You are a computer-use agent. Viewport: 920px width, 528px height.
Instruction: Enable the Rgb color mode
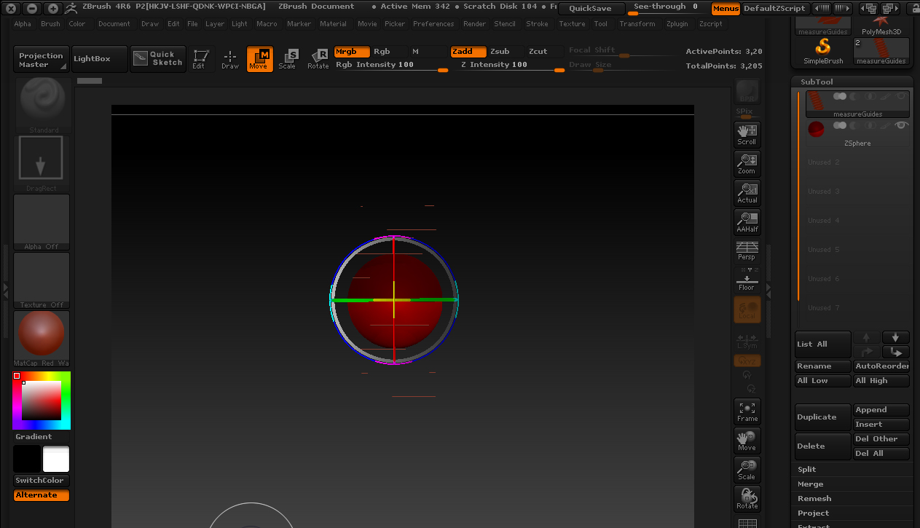(x=388, y=52)
